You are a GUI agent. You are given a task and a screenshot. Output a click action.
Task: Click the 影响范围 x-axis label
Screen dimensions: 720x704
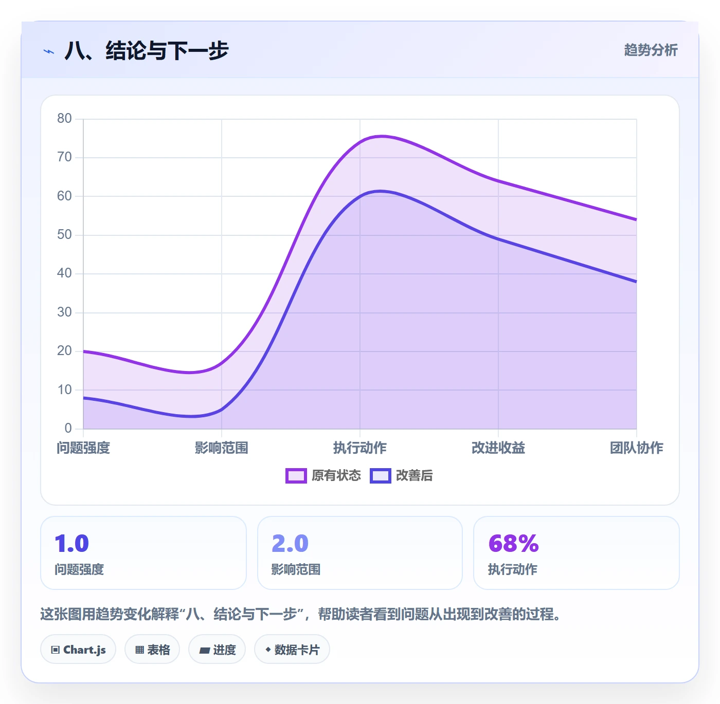pyautogui.click(x=222, y=448)
